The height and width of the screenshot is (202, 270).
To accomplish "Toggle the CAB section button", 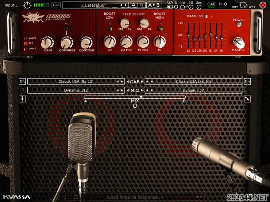I will point(211,5).
